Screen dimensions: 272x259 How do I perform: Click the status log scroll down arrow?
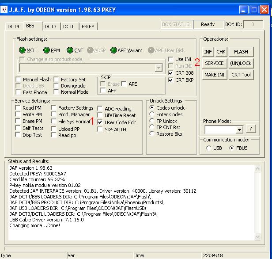click(258, 237)
